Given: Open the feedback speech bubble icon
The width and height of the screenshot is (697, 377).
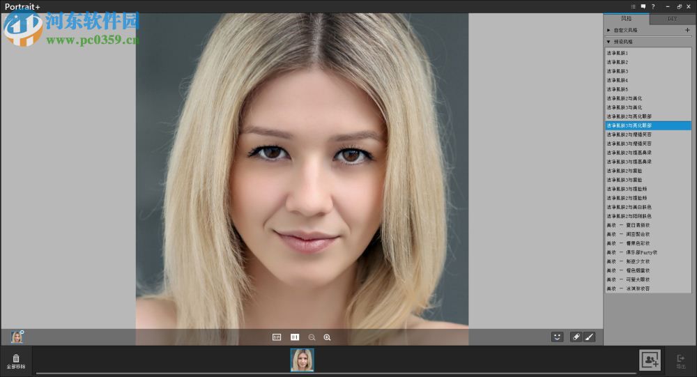Looking at the screenshot, I should pyautogui.click(x=643, y=6).
